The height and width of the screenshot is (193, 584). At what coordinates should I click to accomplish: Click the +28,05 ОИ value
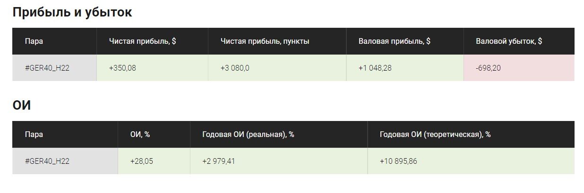(x=142, y=161)
